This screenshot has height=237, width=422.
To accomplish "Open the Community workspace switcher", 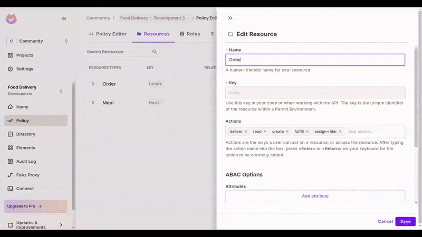I will click(37, 41).
